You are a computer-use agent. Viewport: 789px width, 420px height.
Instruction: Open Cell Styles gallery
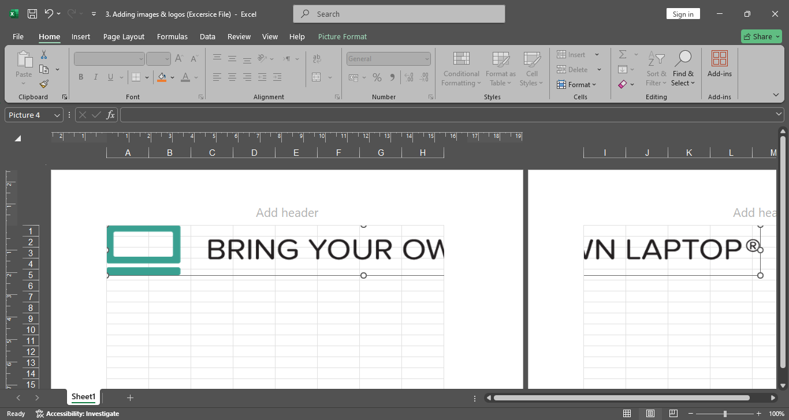532,69
